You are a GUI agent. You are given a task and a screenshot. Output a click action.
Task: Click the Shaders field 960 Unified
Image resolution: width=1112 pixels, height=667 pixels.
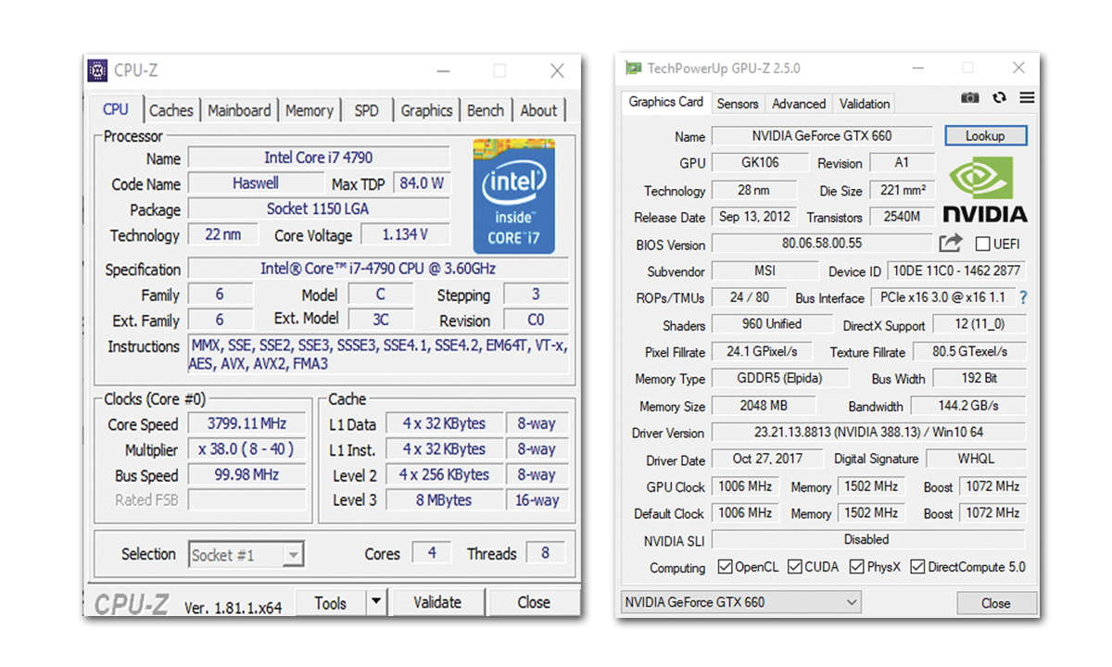(x=771, y=324)
